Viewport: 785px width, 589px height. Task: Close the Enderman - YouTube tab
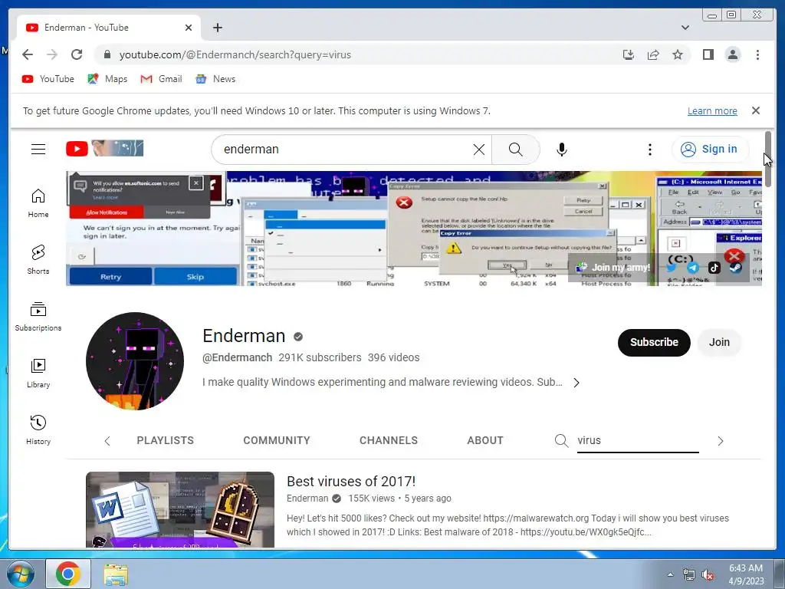189,28
